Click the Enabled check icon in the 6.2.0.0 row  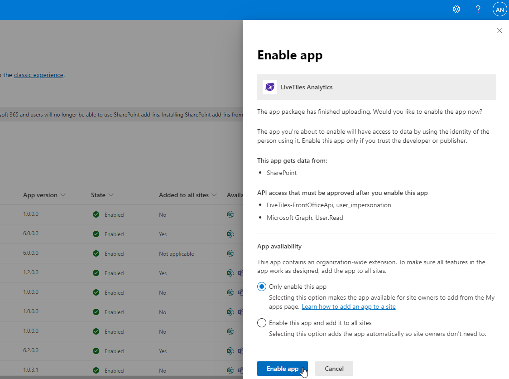tap(96, 351)
